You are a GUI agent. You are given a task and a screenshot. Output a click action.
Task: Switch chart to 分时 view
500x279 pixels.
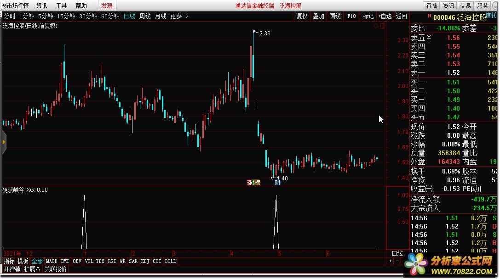(x=10, y=16)
